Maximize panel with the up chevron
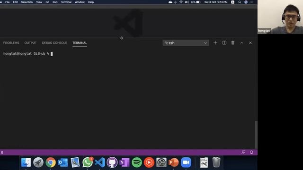303x170 pixels. point(242,43)
